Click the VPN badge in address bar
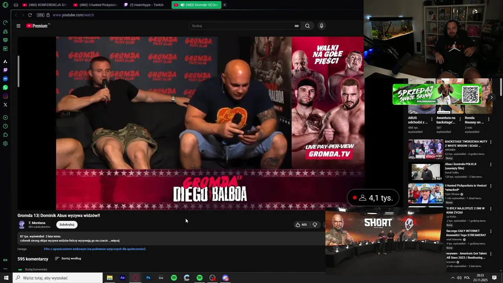The height and width of the screenshot is (283, 503). pyautogui.click(x=40, y=15)
